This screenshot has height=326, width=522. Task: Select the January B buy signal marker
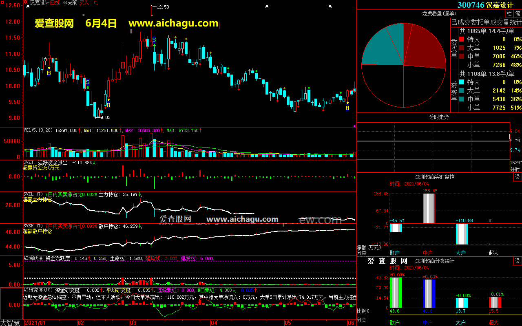(x=49, y=73)
